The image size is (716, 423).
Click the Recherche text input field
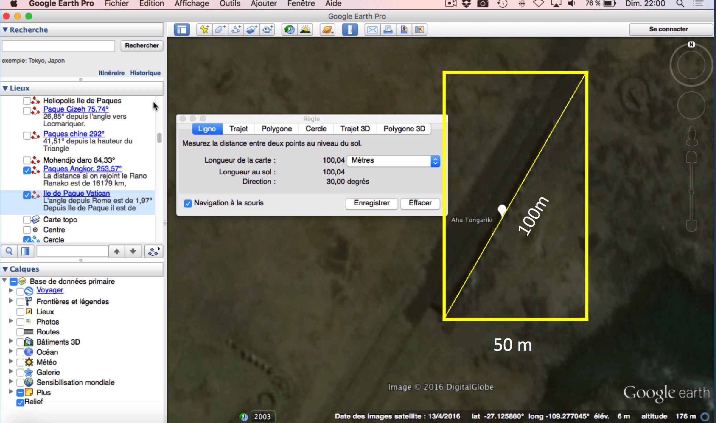pyautogui.click(x=58, y=46)
